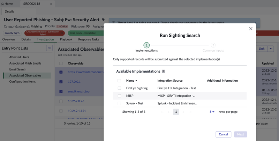
Task: Open the 10.252.0.26 observable link
Action: pyautogui.click(x=76, y=101)
